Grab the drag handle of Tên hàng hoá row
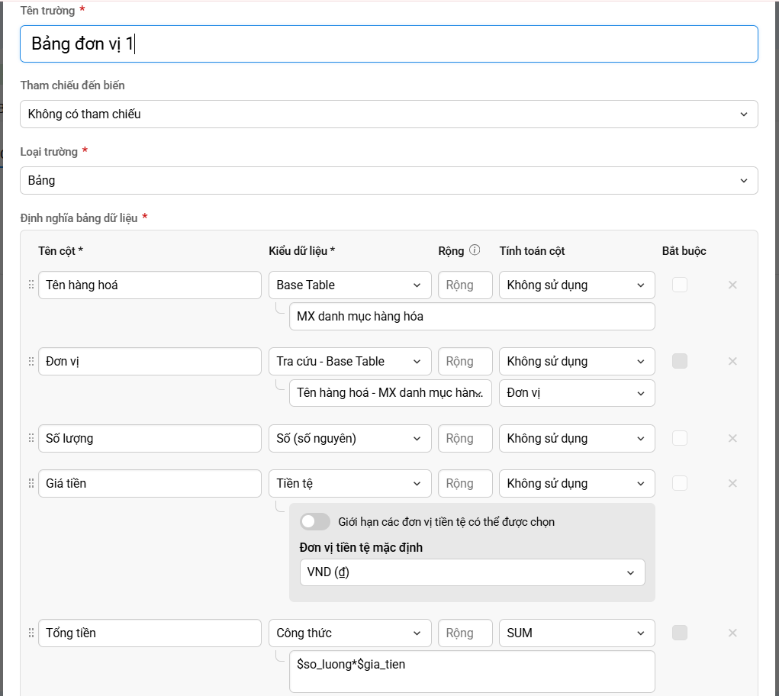The height and width of the screenshot is (696, 779). 31,285
